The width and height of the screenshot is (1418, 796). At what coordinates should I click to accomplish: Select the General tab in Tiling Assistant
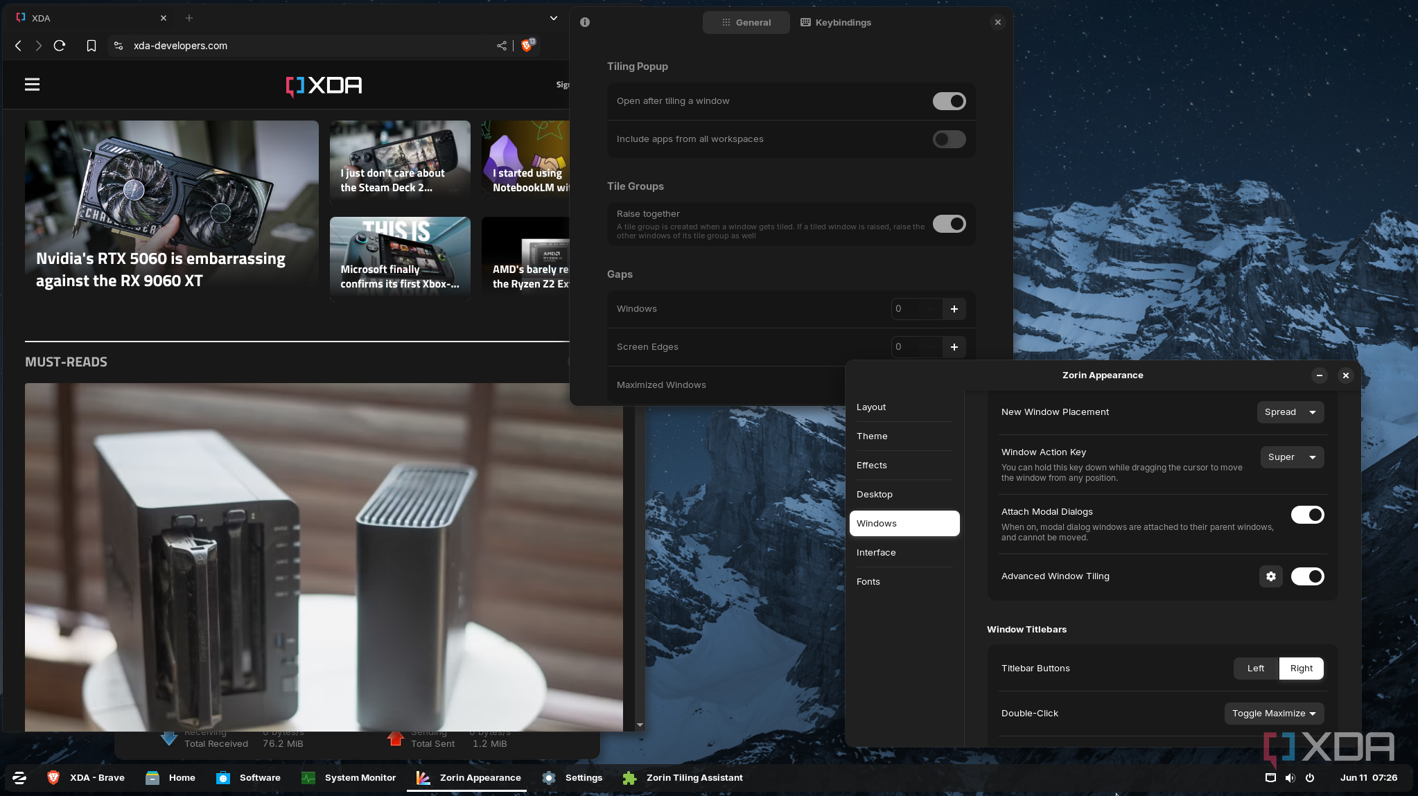click(x=746, y=22)
